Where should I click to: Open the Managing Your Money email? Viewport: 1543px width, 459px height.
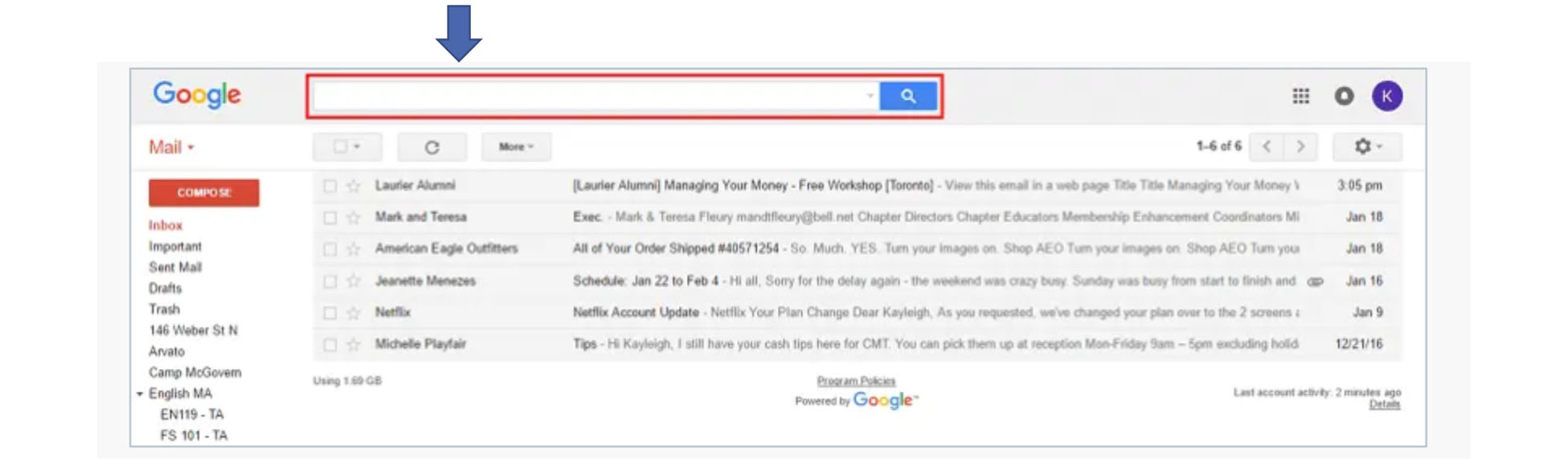point(857,186)
